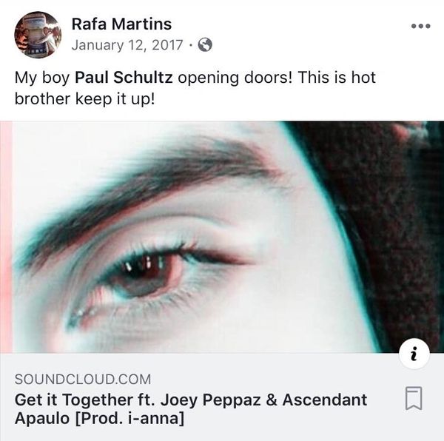444x441 pixels.
Task: Open the three-dot post options menu
Action: [420, 26]
